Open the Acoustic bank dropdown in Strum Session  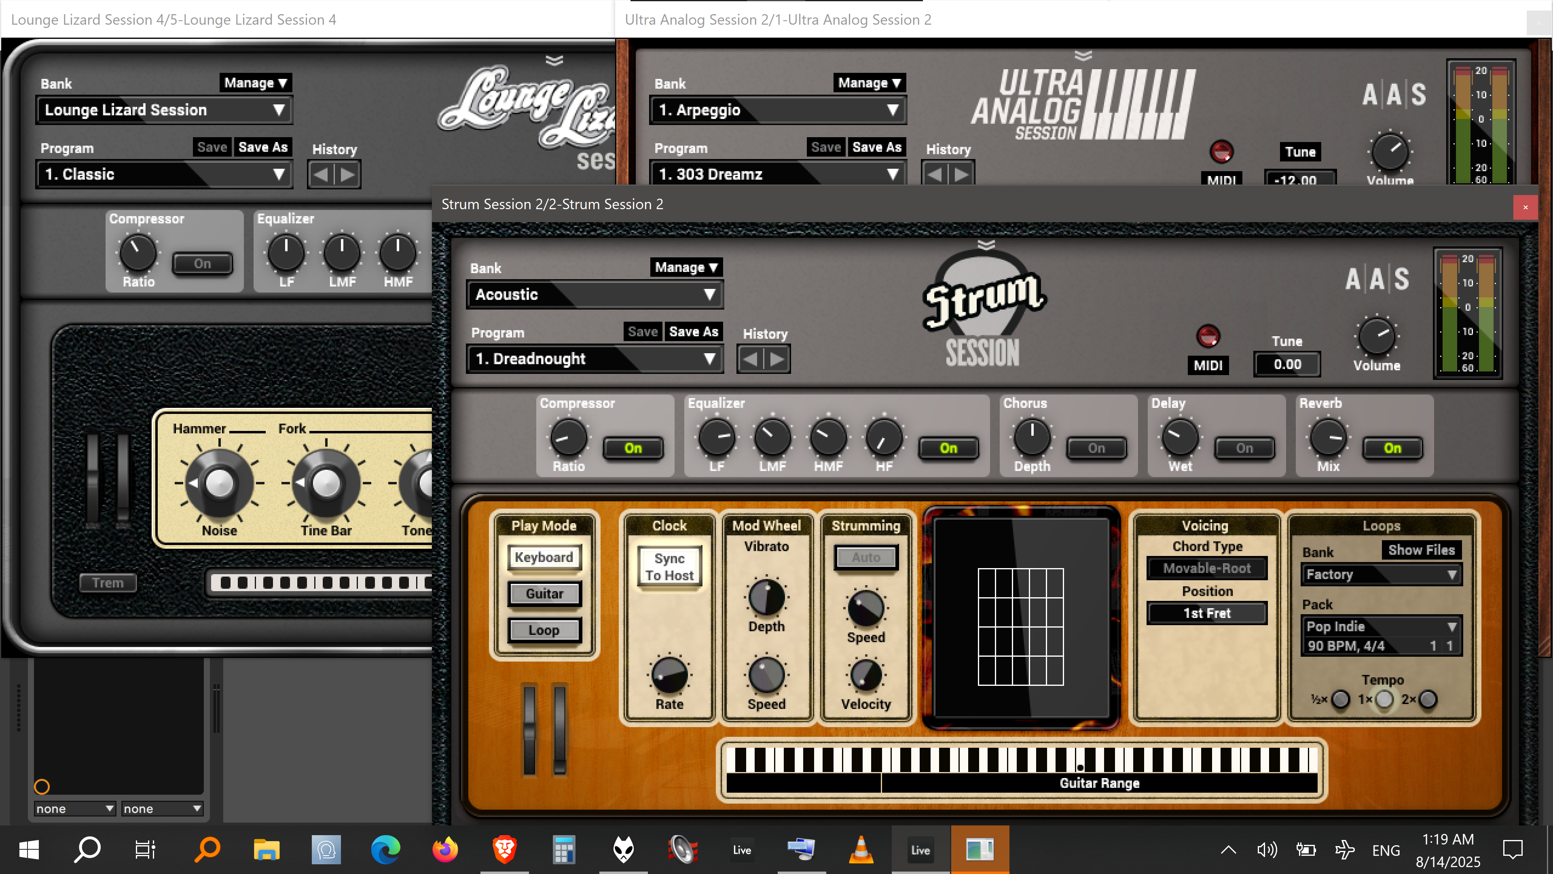595,294
